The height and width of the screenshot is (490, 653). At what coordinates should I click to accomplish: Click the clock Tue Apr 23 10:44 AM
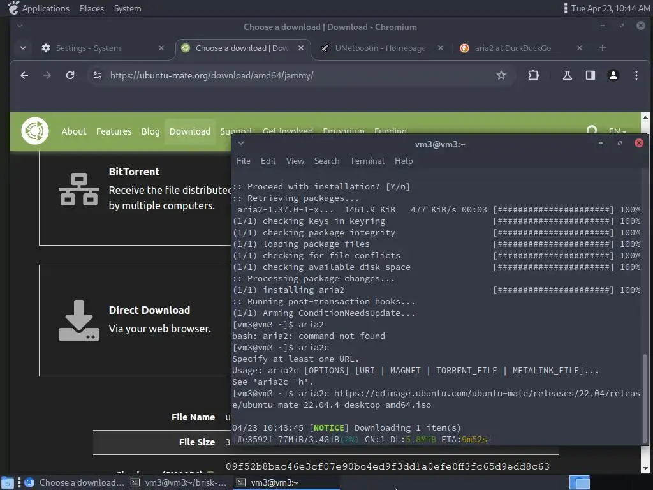click(x=610, y=8)
